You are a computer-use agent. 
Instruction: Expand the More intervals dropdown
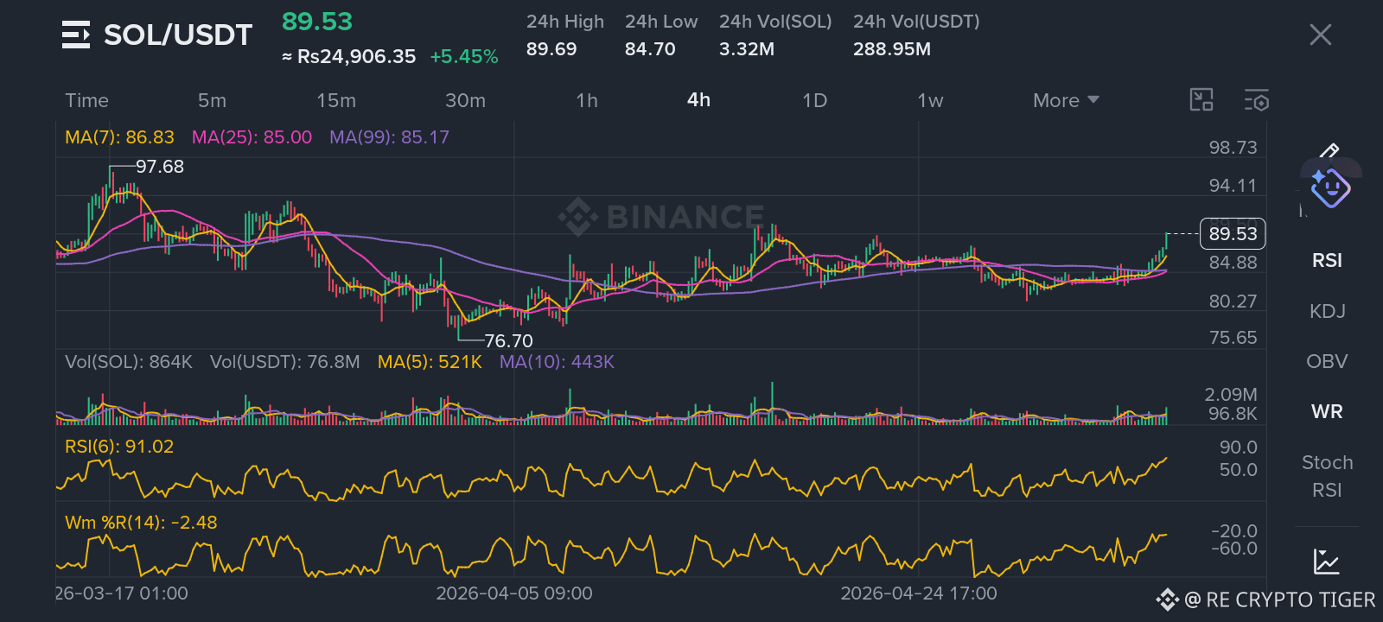pyautogui.click(x=1066, y=100)
